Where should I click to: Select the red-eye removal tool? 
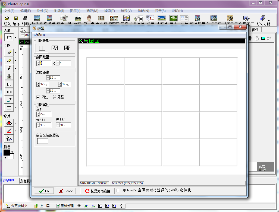(x=9, y=123)
